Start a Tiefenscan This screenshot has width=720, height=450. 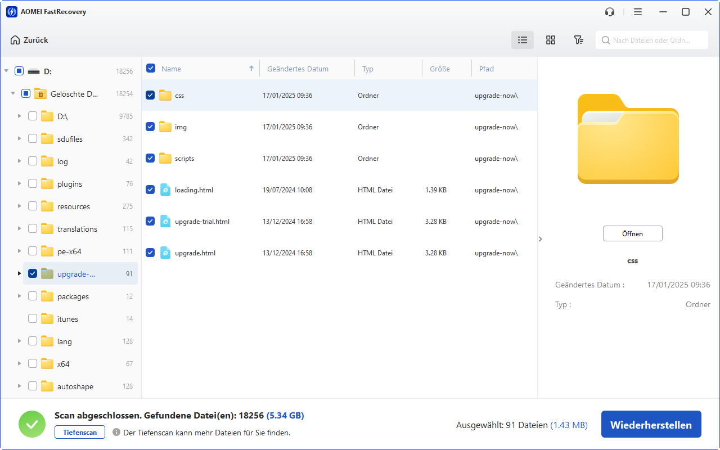tap(79, 433)
